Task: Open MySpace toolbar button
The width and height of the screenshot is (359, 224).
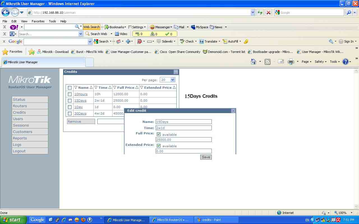Action: click(199, 27)
